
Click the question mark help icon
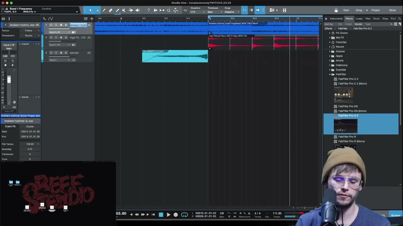click(149, 10)
